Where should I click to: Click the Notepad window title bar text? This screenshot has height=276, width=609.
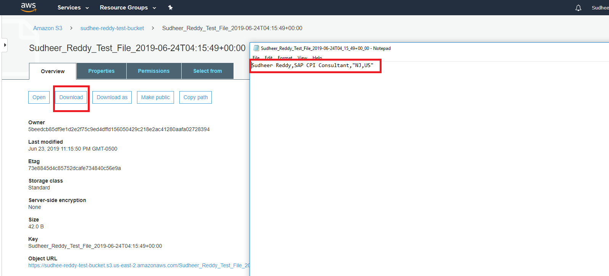(x=326, y=48)
